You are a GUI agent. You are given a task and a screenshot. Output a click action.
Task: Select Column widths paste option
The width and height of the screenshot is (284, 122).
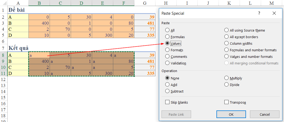click(238, 43)
